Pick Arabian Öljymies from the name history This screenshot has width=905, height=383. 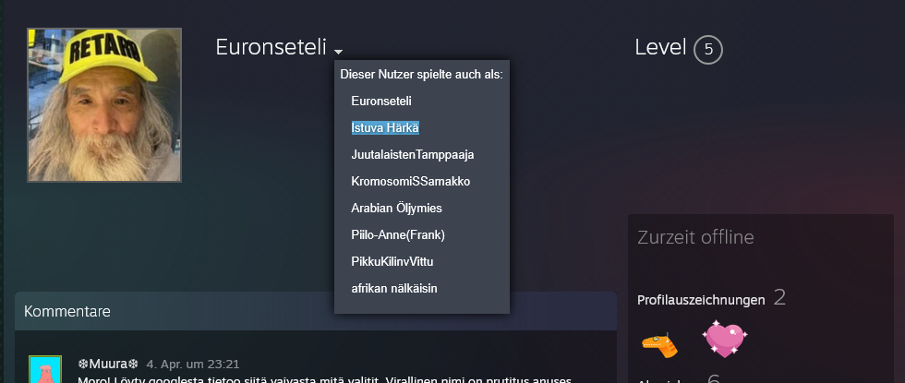397,208
